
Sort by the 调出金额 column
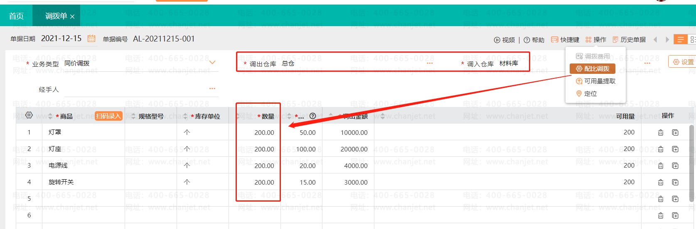click(x=331, y=116)
